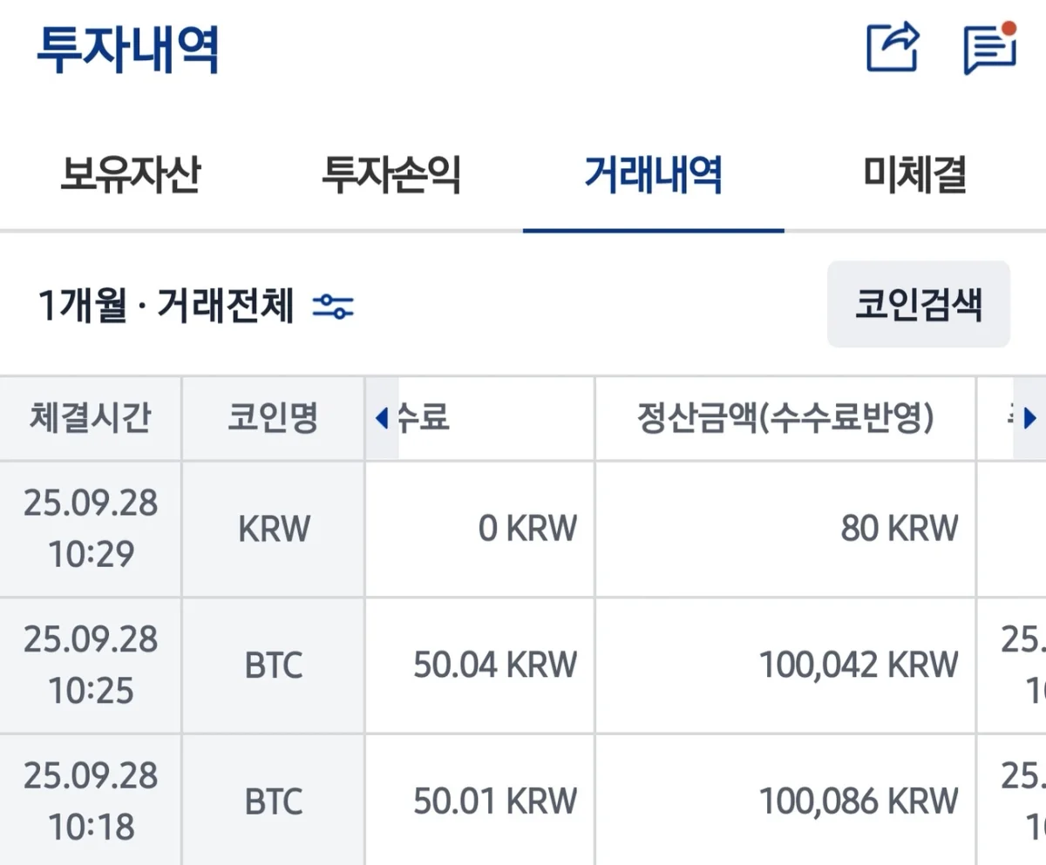Click the 코인명 column header

click(273, 418)
